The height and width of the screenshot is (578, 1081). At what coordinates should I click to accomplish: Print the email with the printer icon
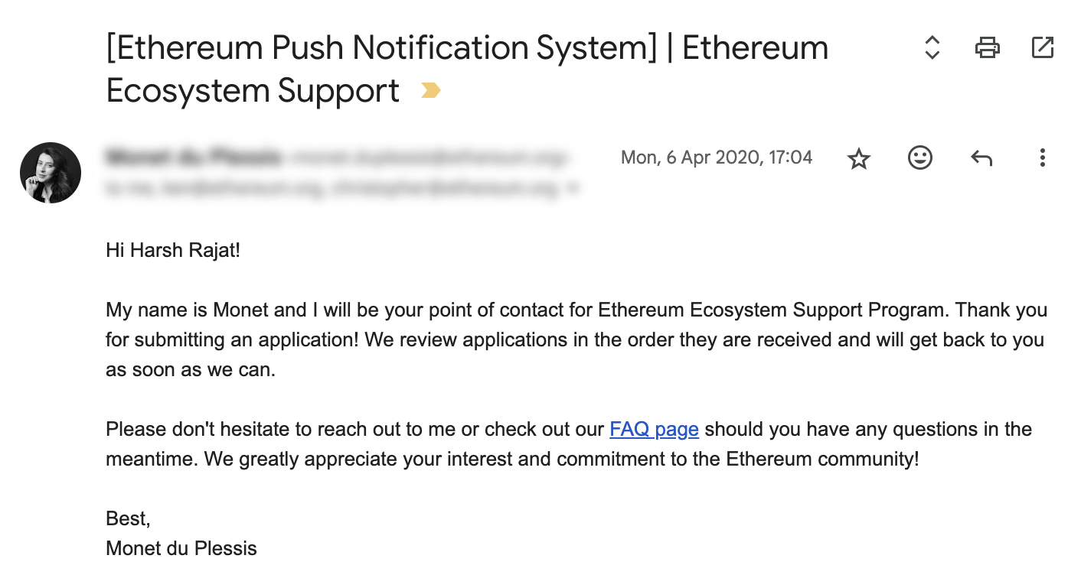point(987,47)
